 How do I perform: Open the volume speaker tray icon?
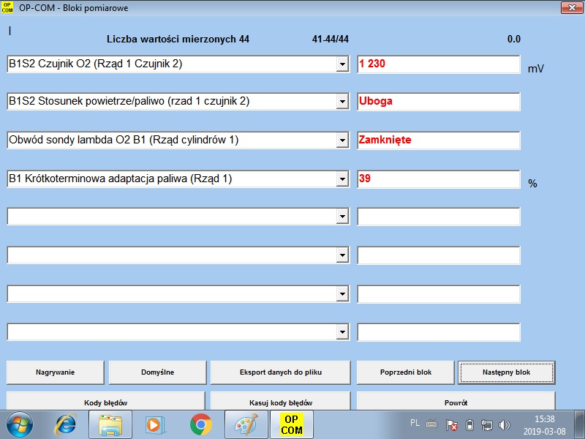(x=504, y=424)
